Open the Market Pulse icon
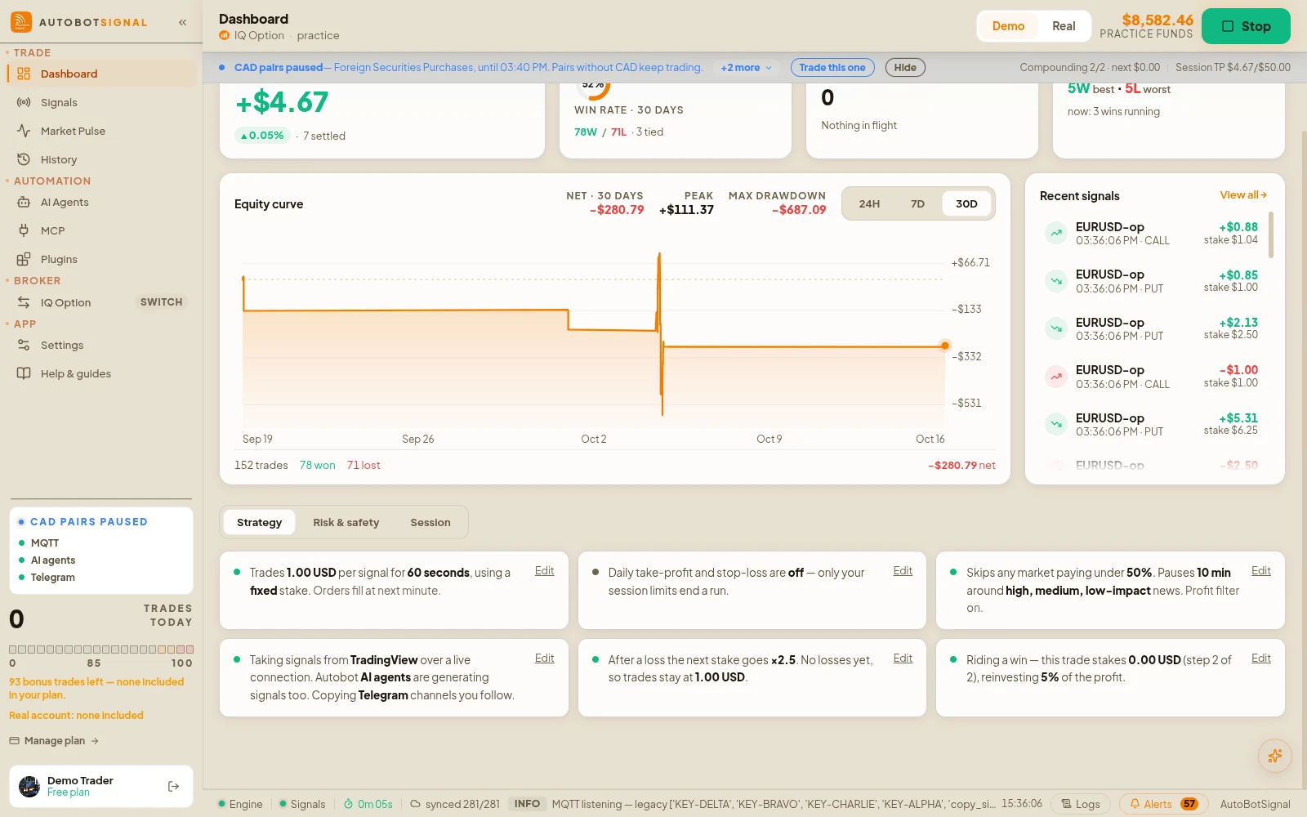 [24, 131]
